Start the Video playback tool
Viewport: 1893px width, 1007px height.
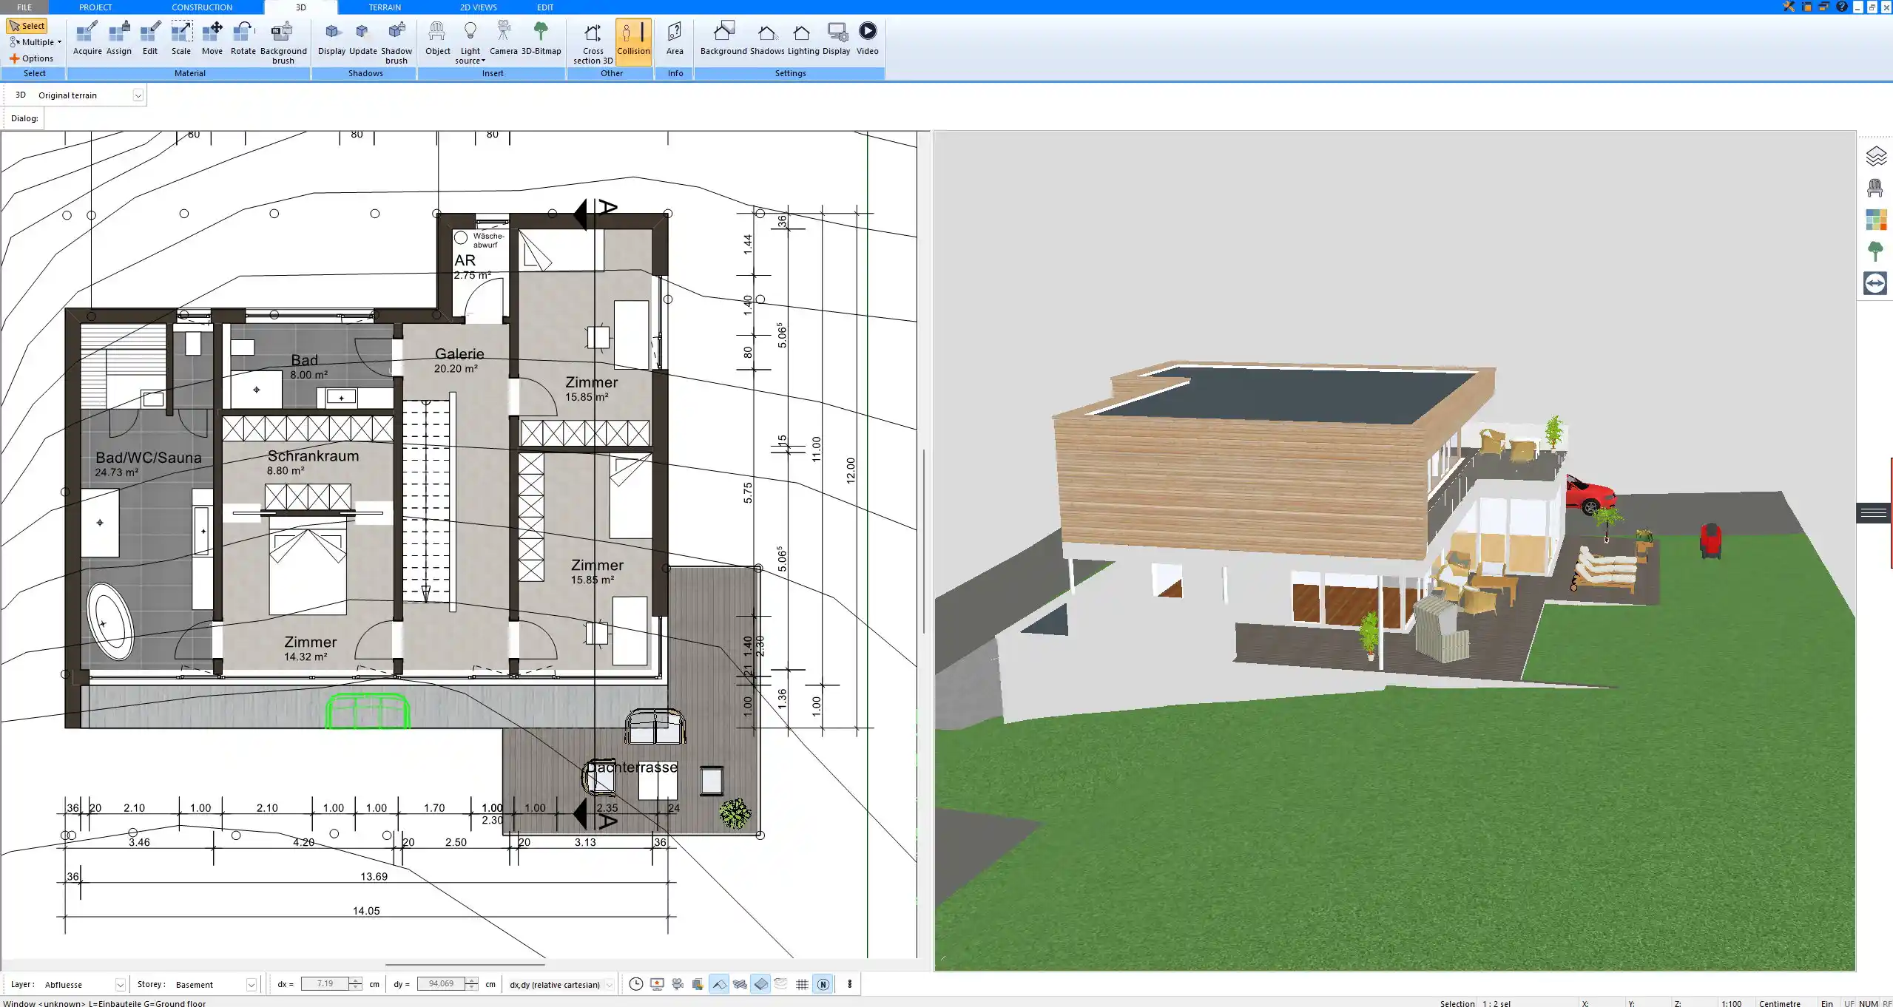pyautogui.click(x=867, y=38)
